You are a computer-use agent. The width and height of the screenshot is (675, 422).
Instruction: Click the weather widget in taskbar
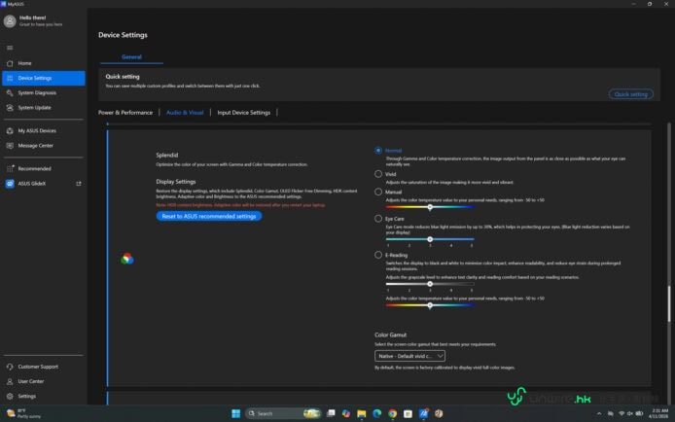24,413
